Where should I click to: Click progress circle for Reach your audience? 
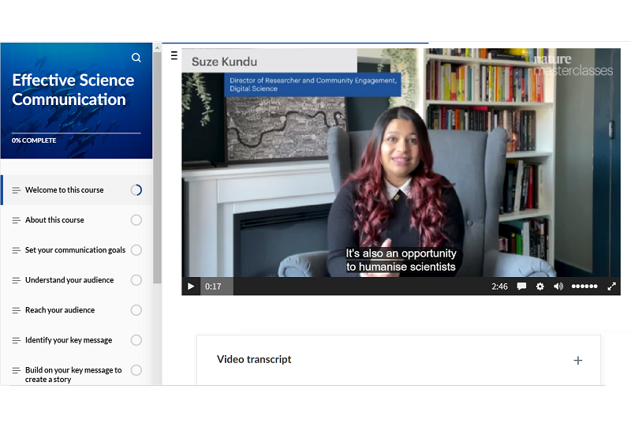tap(136, 310)
